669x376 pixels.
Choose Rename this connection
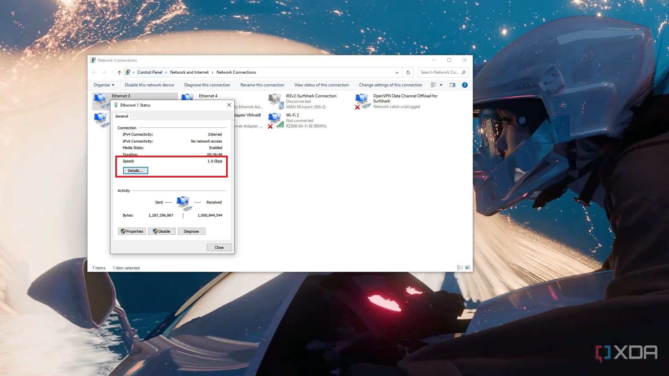click(x=262, y=85)
